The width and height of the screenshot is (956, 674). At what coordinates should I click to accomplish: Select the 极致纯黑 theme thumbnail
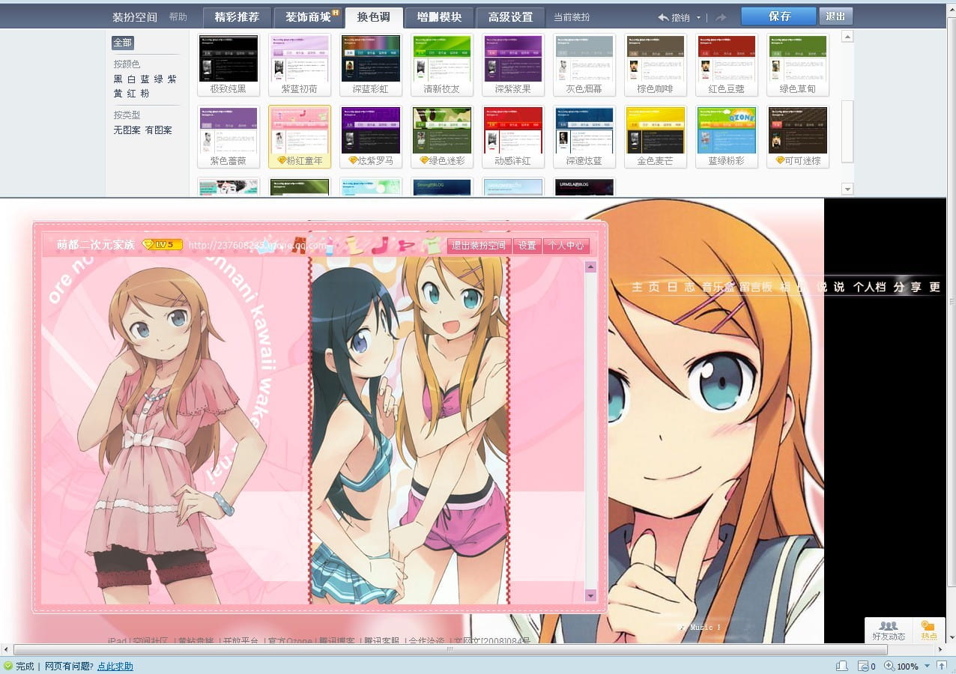click(229, 65)
